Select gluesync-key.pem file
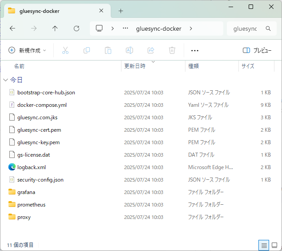This screenshot has height=251, width=282. pyautogui.click(x=39, y=142)
